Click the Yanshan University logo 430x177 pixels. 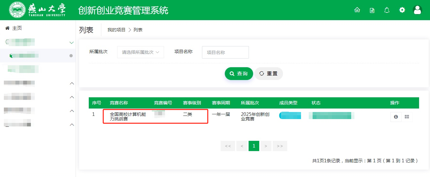tap(38, 10)
